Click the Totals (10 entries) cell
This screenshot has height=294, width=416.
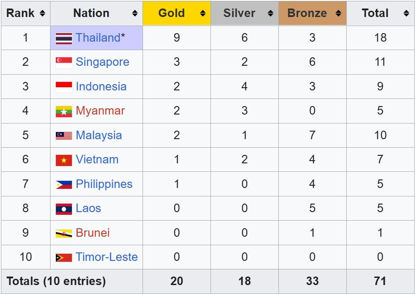click(x=56, y=281)
